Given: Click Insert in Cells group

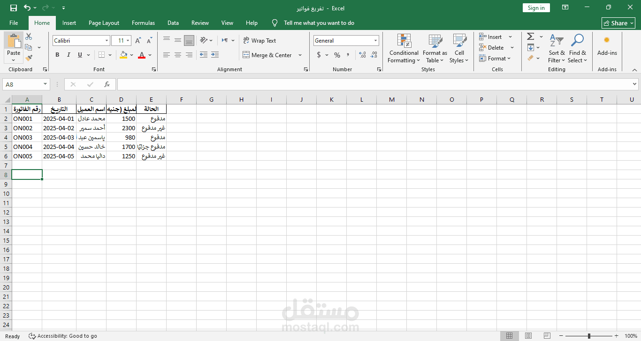Looking at the screenshot, I should [496, 37].
